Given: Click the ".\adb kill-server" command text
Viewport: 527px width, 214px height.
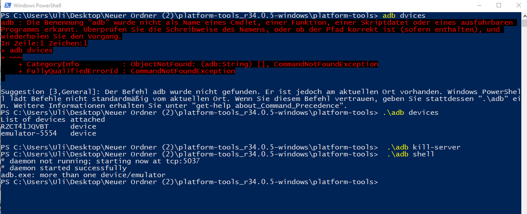Looking at the screenshot, I should pyautogui.click(x=423, y=147).
